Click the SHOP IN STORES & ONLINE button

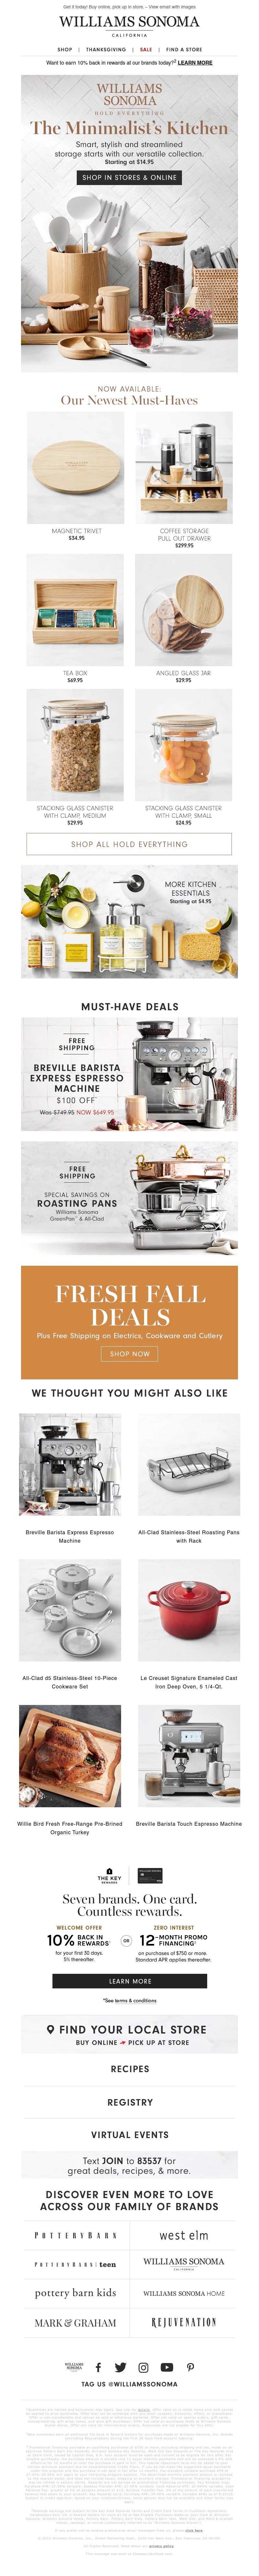click(x=129, y=177)
